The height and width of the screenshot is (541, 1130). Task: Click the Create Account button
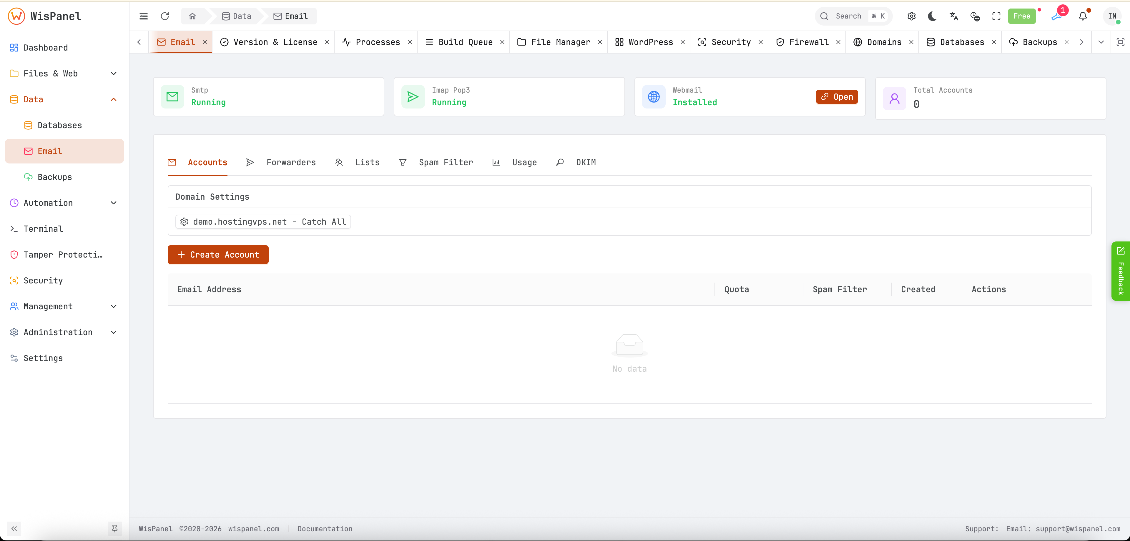click(218, 254)
